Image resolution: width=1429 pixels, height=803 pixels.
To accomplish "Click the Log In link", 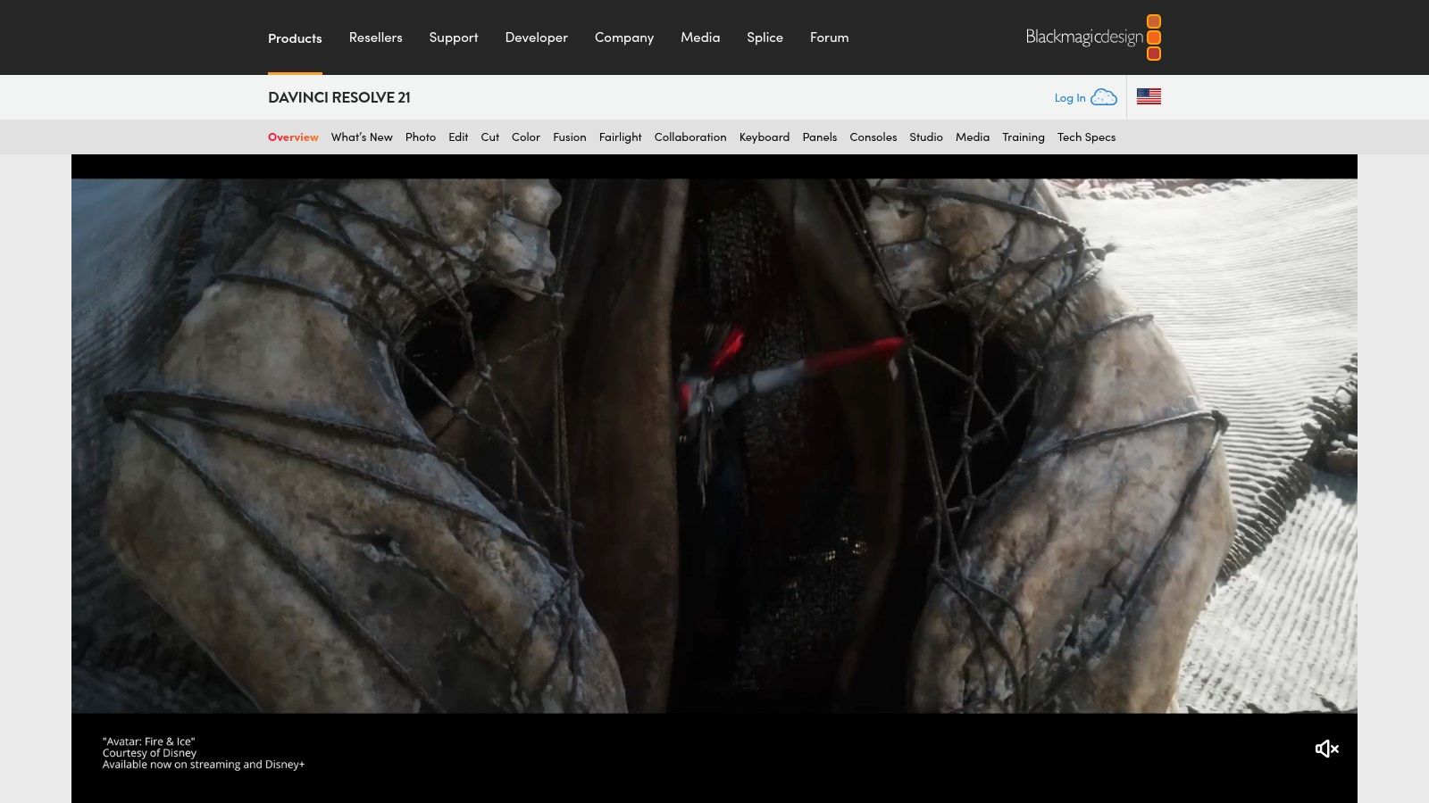I will coord(1070,98).
